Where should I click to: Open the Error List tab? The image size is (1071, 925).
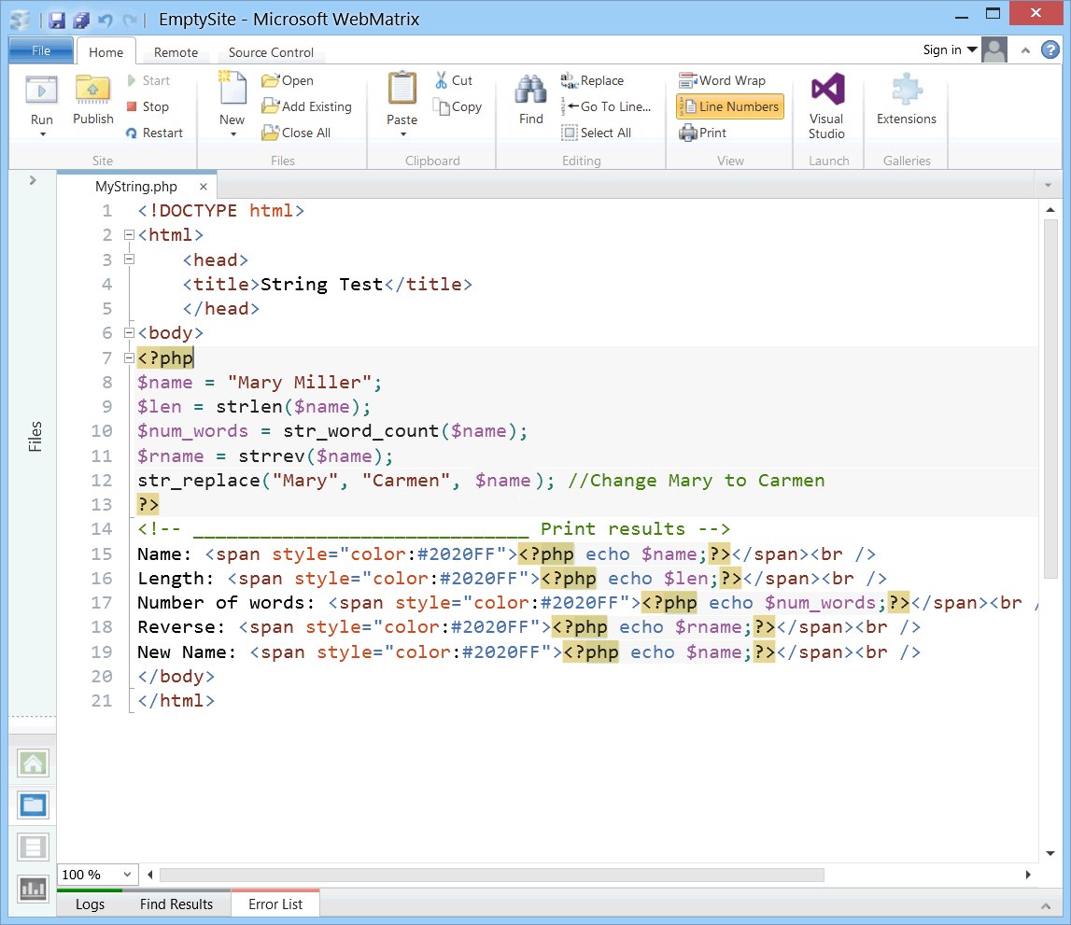(275, 904)
